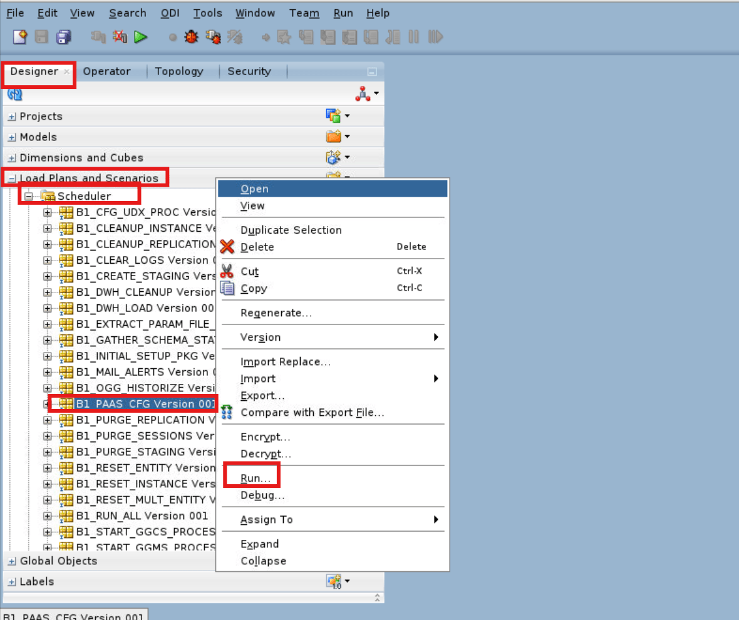
Task: Open the ODI menu
Action: (169, 13)
